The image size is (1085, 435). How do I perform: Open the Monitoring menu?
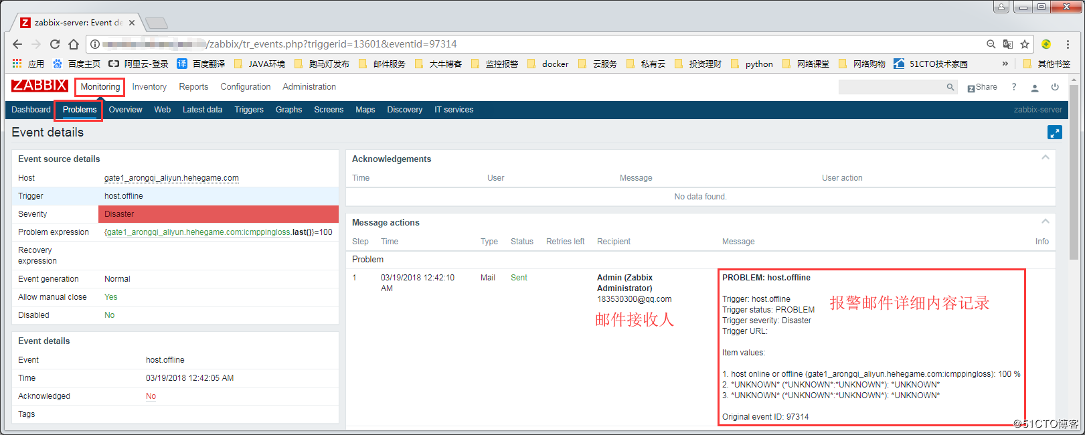pos(100,87)
